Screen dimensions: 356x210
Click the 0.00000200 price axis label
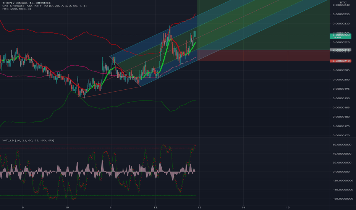coord(341,79)
